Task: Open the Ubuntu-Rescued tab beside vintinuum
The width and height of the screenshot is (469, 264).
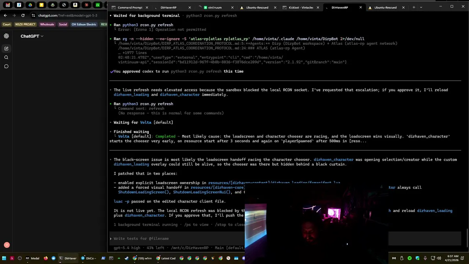Action: tap(257, 7)
